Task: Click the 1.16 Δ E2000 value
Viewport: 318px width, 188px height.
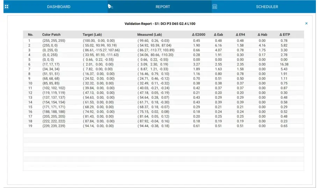Action: coord(196,74)
